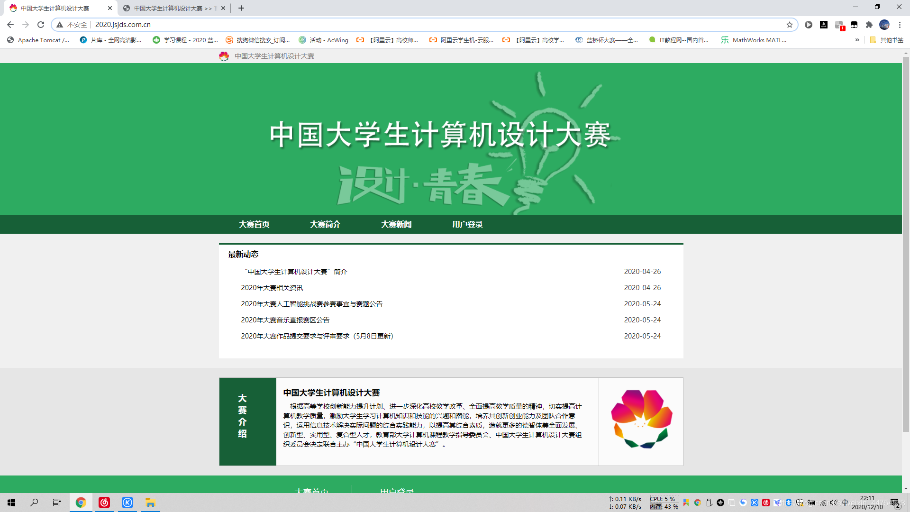This screenshot has height=512, width=910.
Task: Click the vertical page scrollbar thumb
Action: point(906,244)
